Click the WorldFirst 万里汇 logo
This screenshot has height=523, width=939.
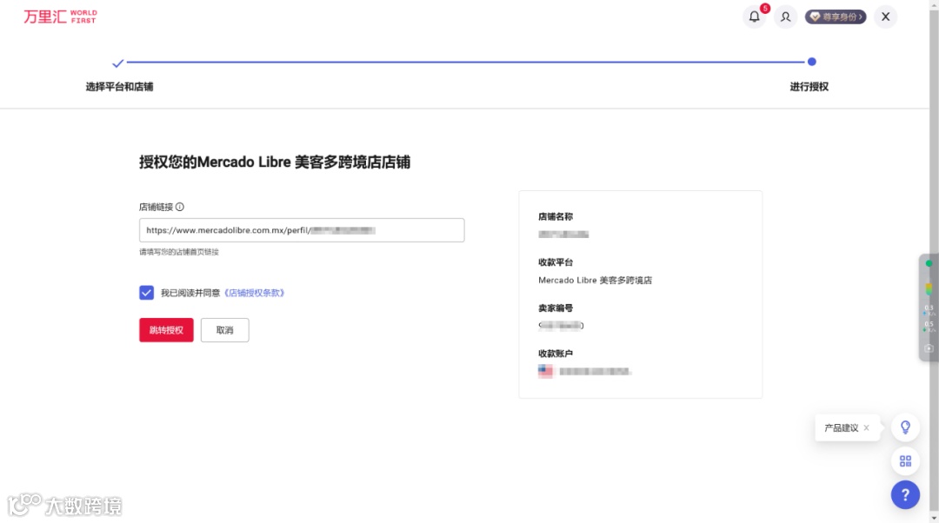(60, 17)
